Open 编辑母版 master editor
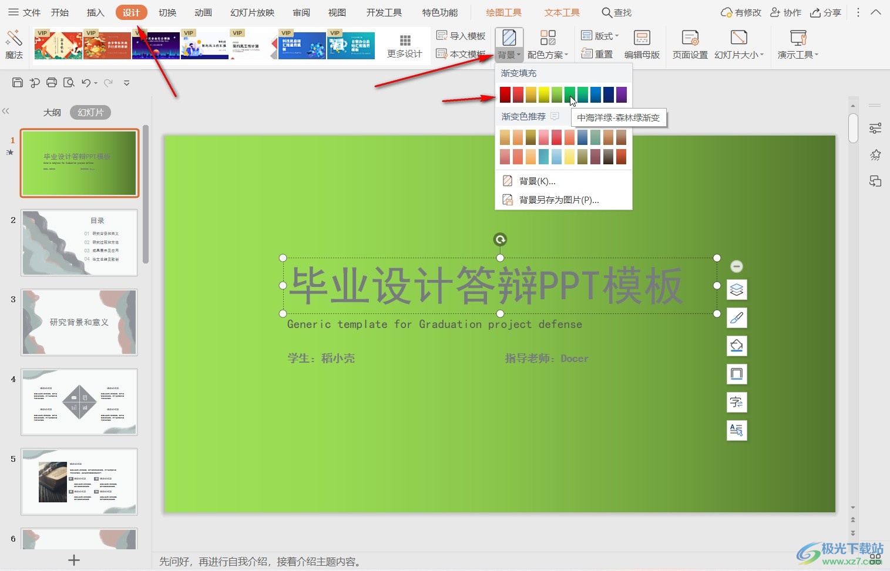 642,45
